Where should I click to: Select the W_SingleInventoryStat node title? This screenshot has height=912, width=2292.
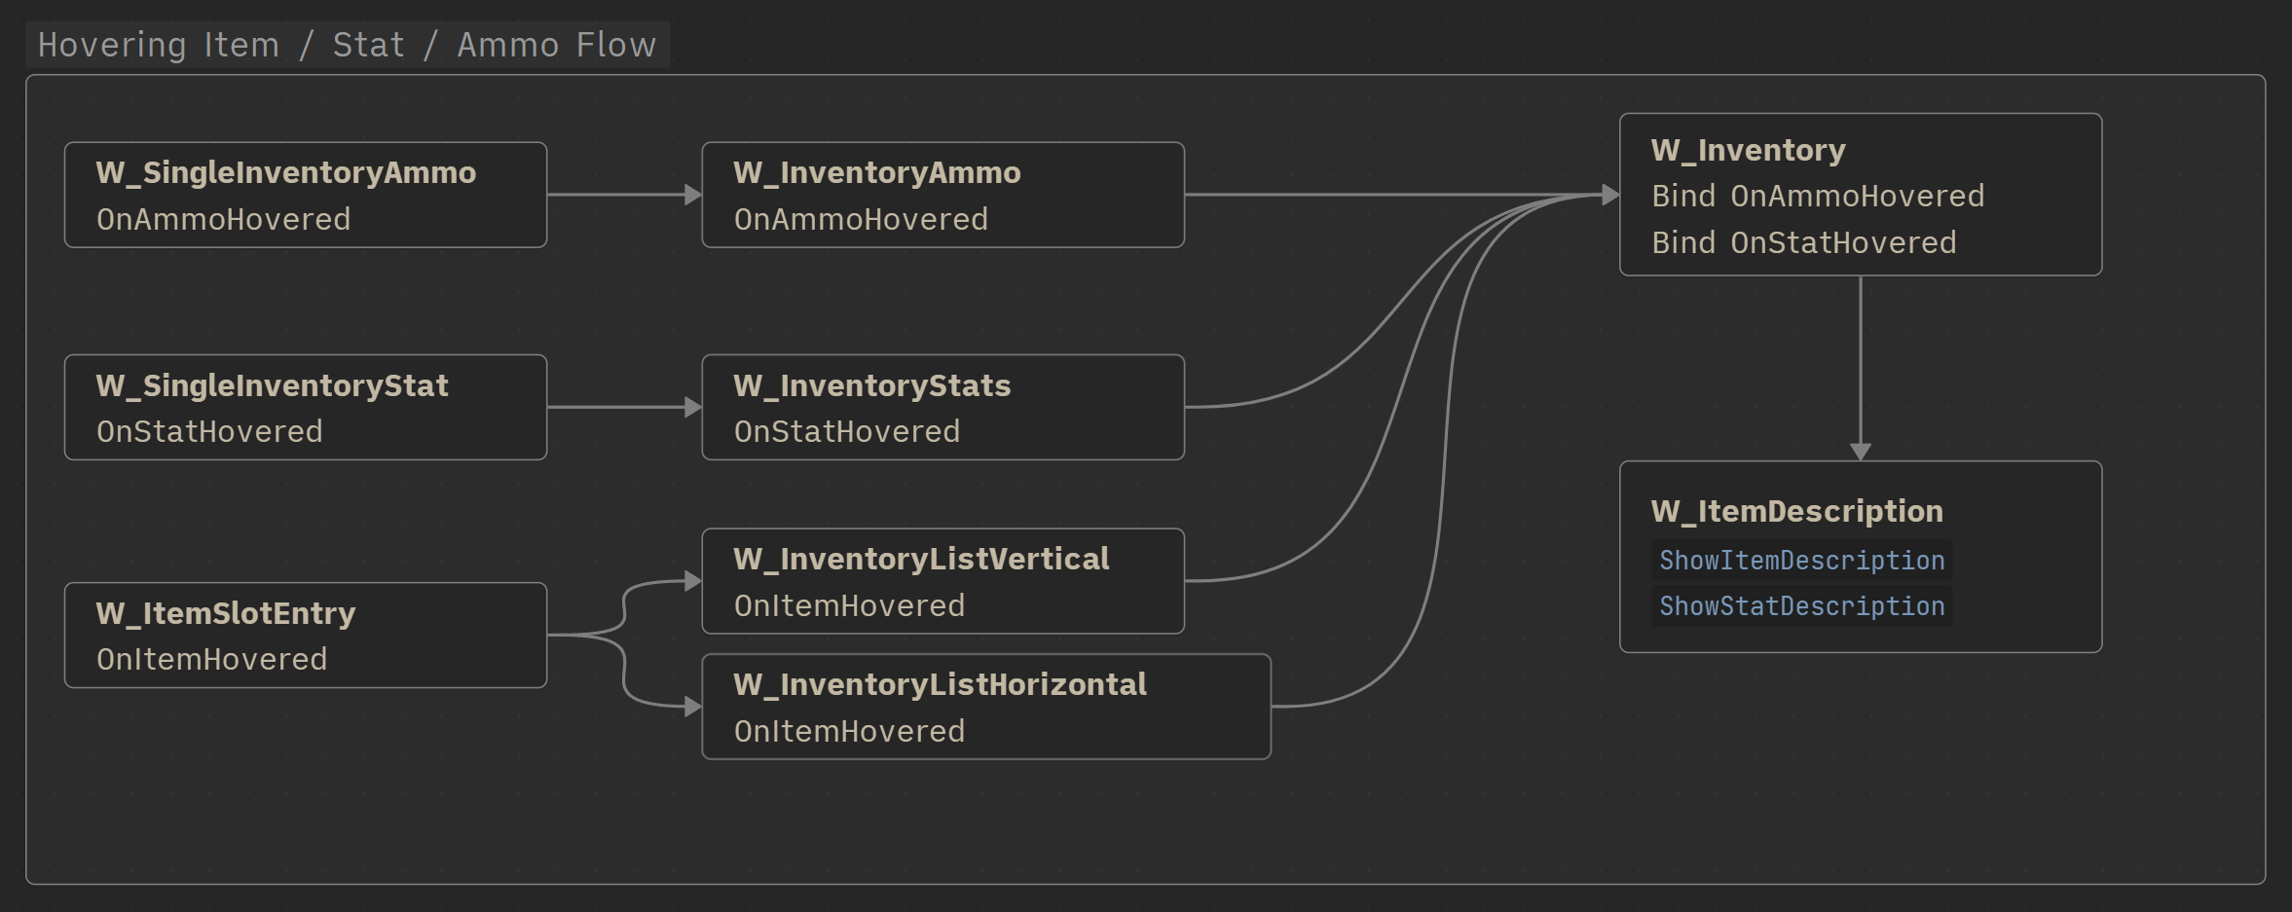coord(272,385)
